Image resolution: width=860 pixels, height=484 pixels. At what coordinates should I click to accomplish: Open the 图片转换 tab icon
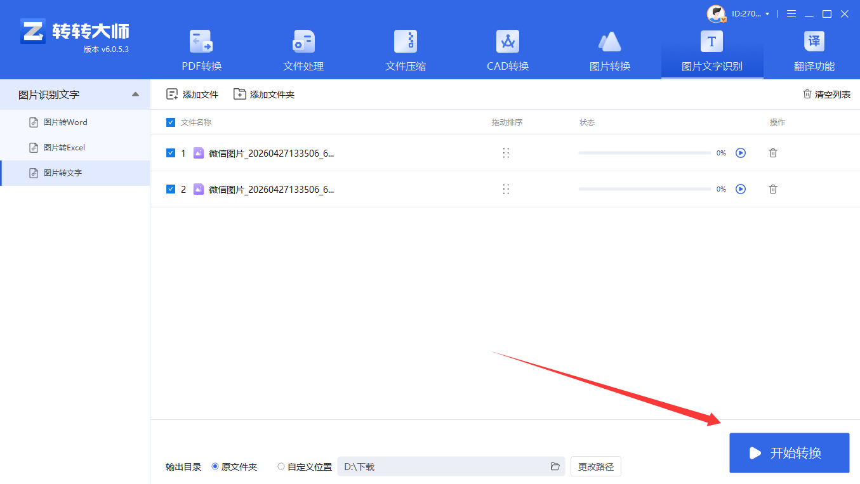[x=610, y=41]
